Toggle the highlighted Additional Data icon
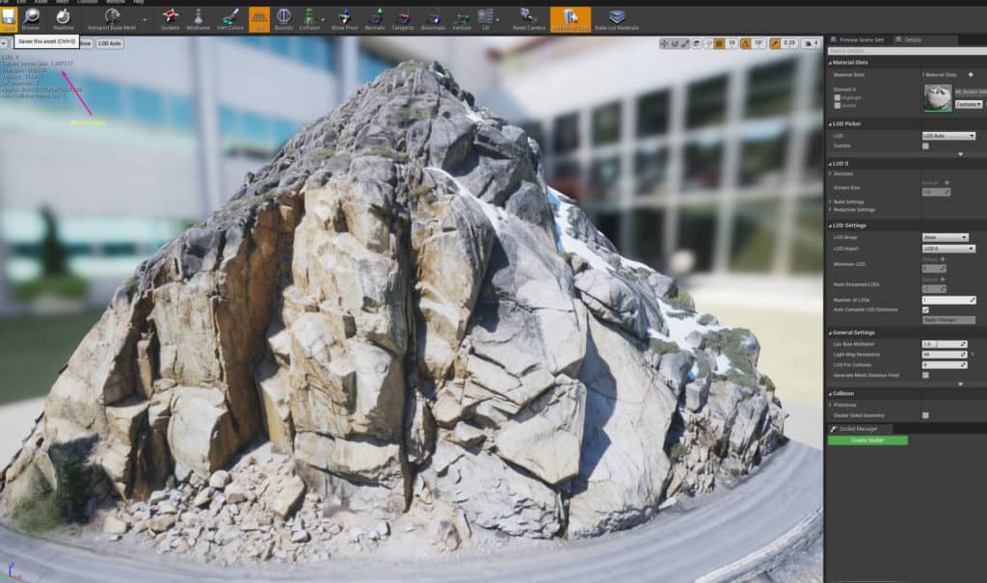987x583 pixels. point(571,19)
